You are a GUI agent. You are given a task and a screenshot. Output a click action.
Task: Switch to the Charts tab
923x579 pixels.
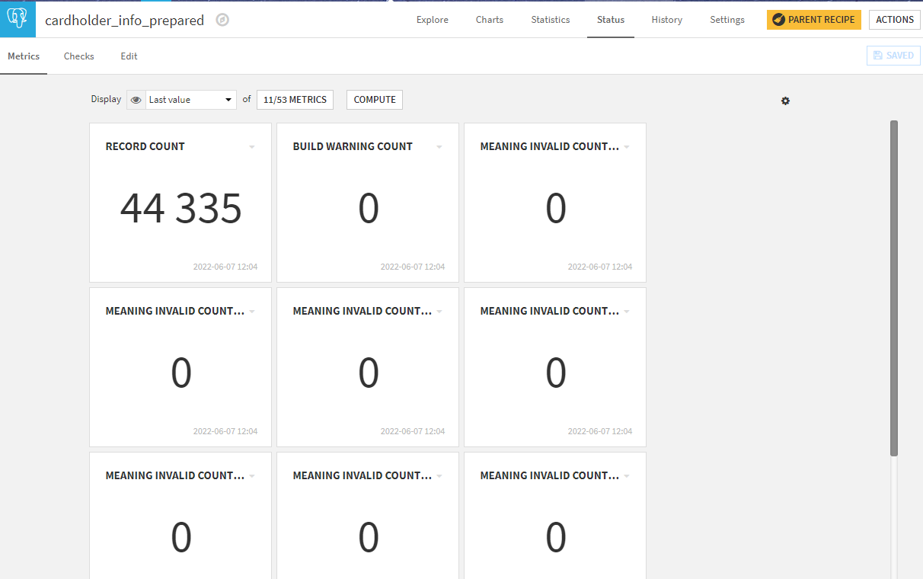(489, 20)
